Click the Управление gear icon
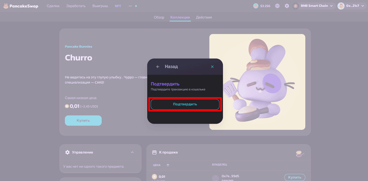368x181 pixels. click(68, 152)
